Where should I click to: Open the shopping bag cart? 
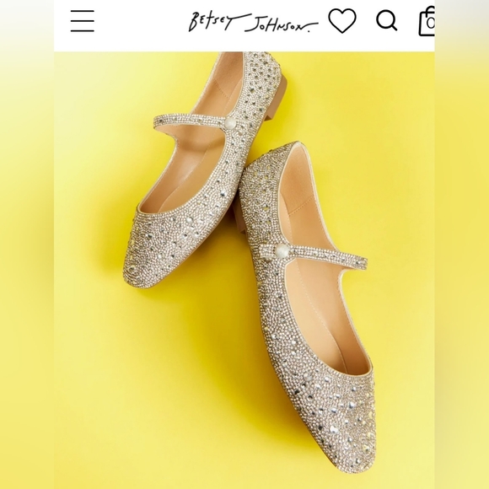[427, 21]
